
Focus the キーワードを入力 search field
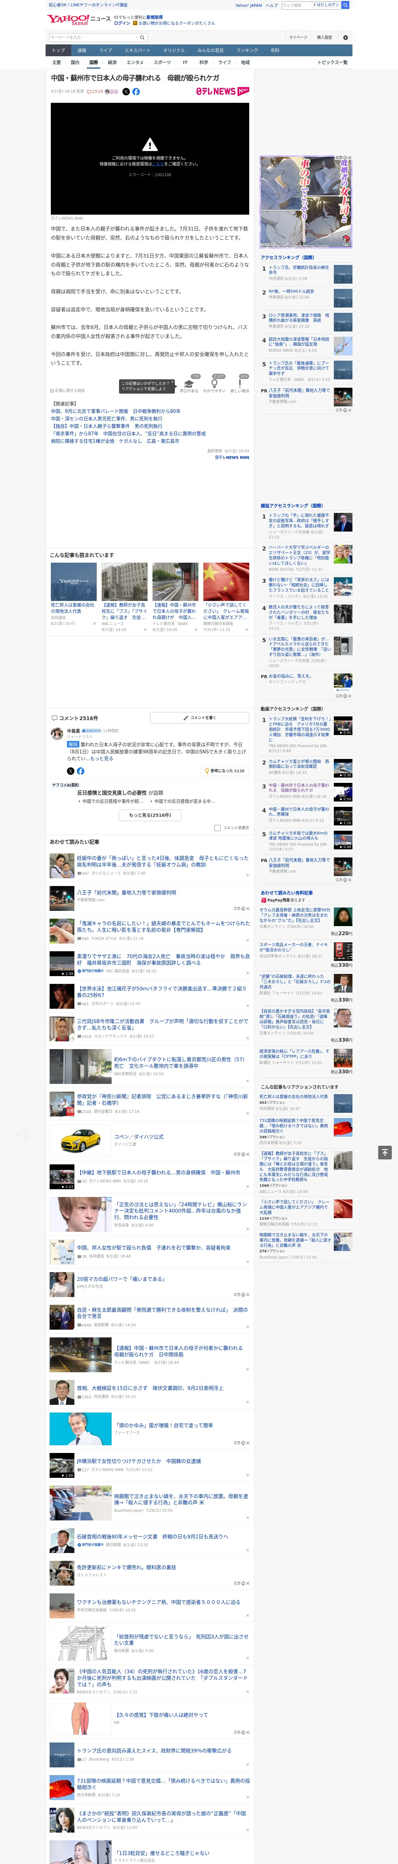coord(92,38)
